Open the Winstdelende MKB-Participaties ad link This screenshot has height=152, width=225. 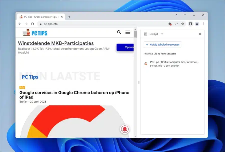pyautogui.click(x=56, y=43)
